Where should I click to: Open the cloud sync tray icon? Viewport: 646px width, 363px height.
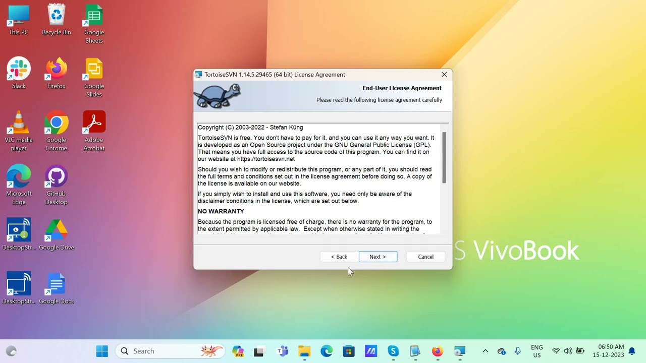[x=502, y=351]
